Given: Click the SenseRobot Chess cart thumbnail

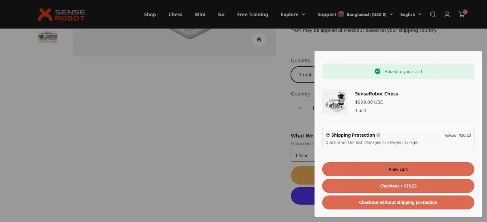Looking at the screenshot, I should [335, 102].
